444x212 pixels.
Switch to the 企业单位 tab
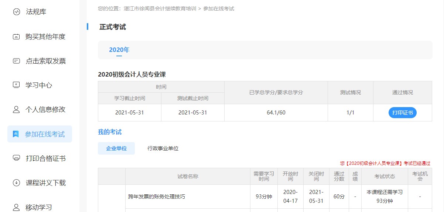tap(116, 148)
